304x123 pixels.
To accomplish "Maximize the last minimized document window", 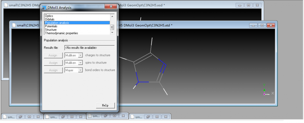I will [157, 117].
